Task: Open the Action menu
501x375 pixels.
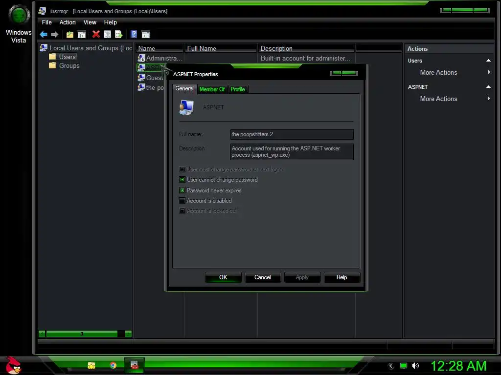Action: [68, 22]
